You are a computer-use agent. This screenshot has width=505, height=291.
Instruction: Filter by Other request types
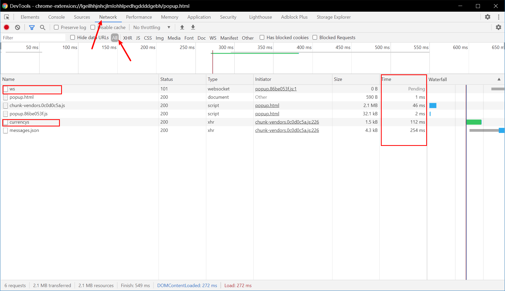tap(248, 38)
